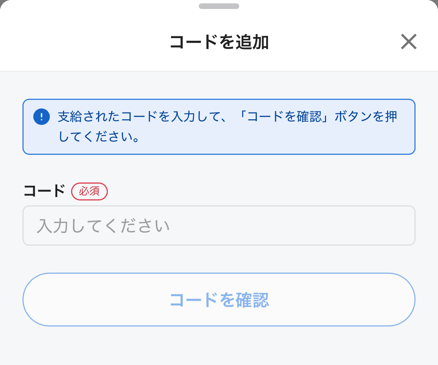Select the info alert's circular warning icon
The image size is (438, 365).
(42, 117)
